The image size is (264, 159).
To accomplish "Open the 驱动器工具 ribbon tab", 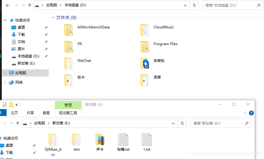I will point(68,113).
